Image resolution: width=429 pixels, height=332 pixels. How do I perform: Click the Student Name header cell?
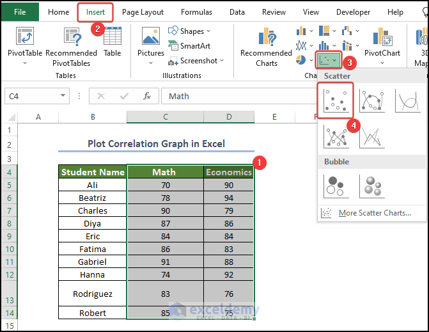[93, 172]
